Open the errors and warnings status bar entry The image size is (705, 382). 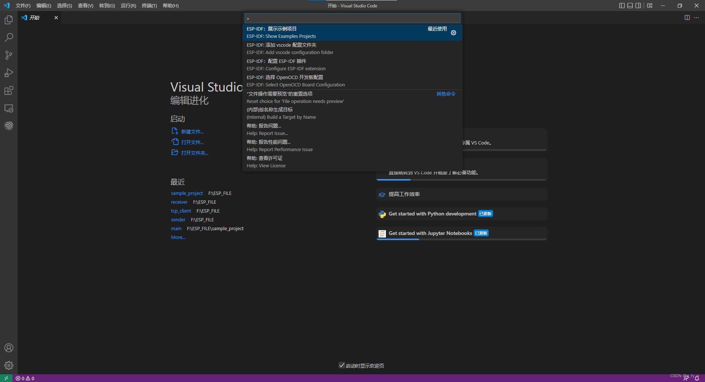25,378
